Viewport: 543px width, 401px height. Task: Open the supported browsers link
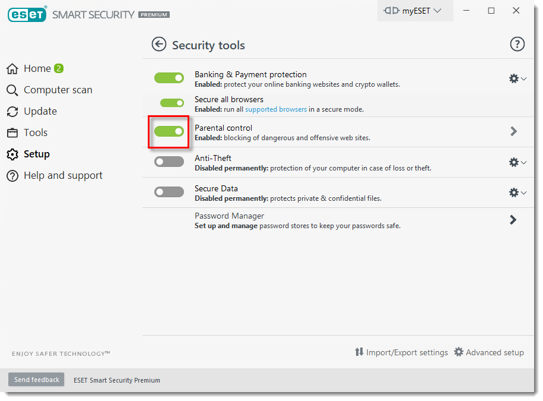pos(275,109)
